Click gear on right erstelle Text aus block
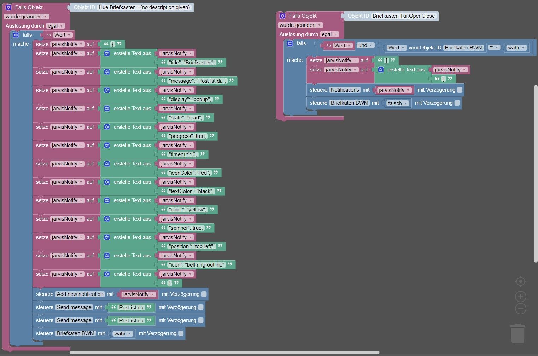The image size is (538, 356). tap(381, 70)
